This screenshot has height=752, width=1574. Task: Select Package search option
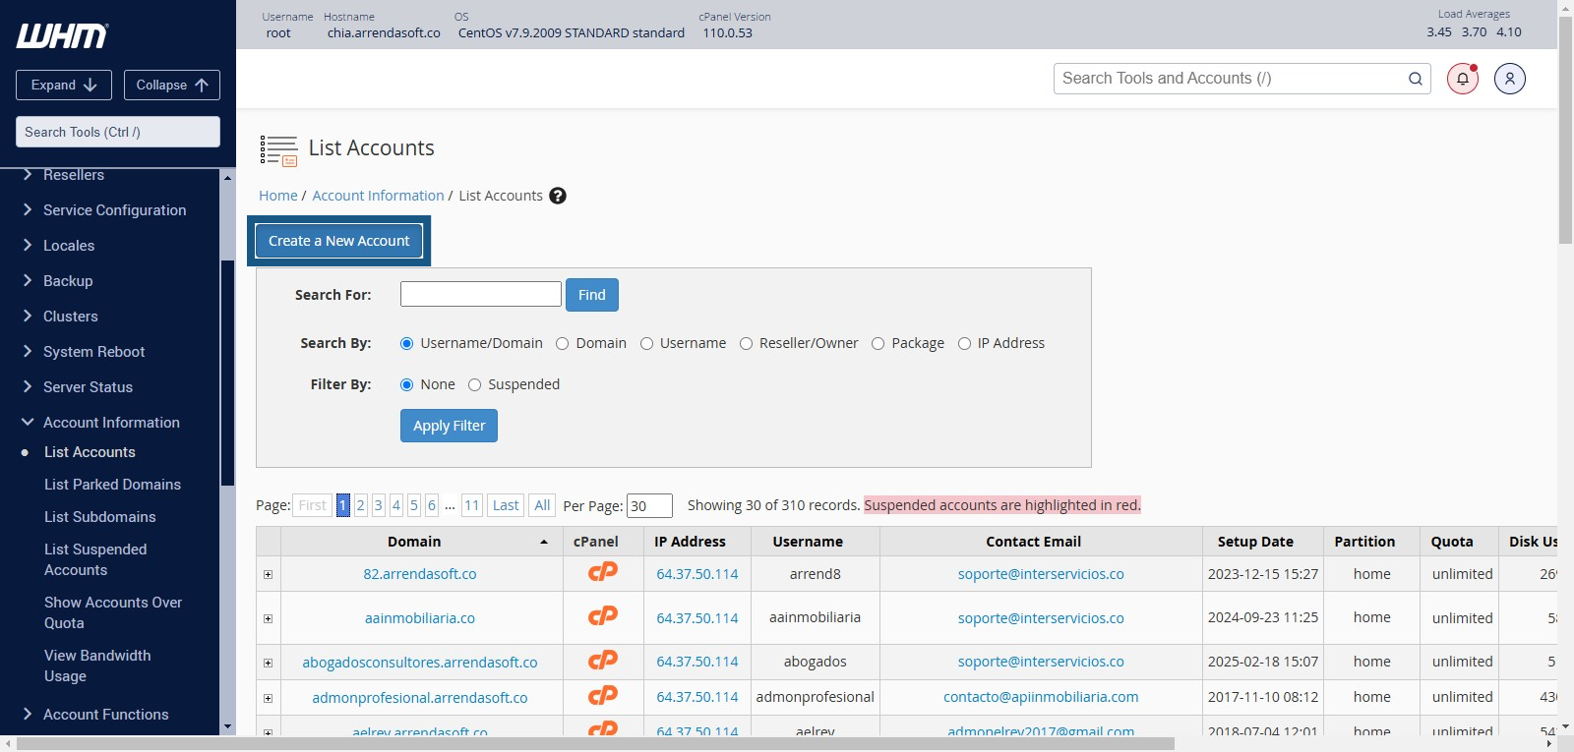click(878, 343)
